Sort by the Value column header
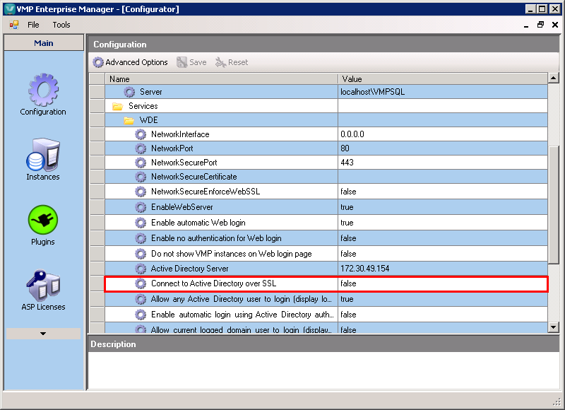Image resolution: width=565 pixels, height=410 pixels. click(443, 79)
